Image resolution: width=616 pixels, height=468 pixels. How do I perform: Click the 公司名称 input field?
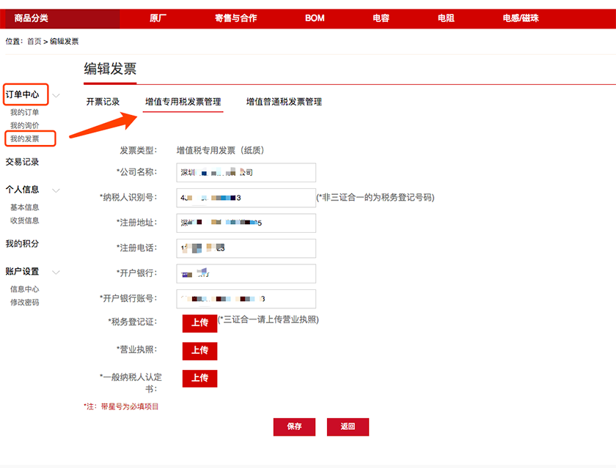coord(246,173)
